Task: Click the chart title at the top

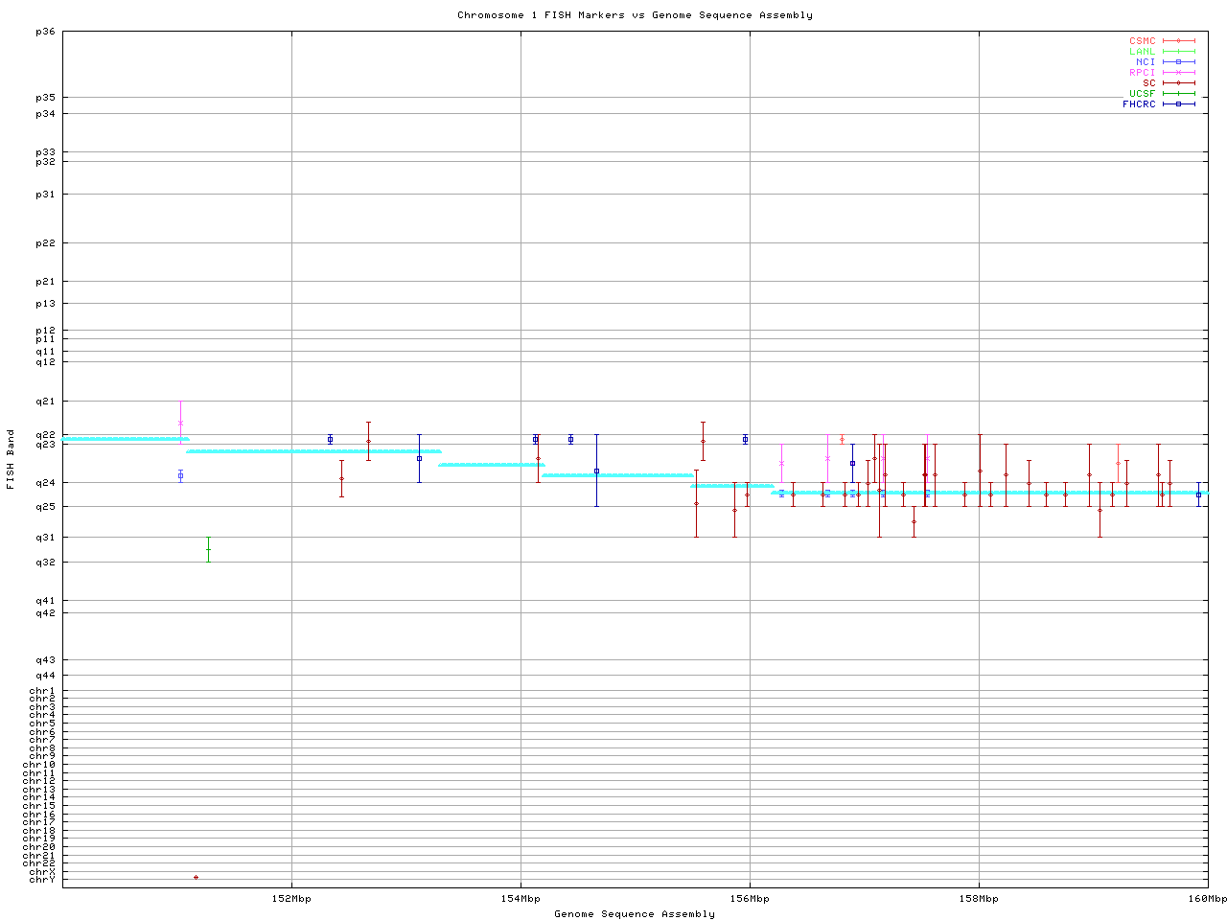Action: point(634,15)
